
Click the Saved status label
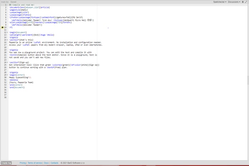[13, 2]
